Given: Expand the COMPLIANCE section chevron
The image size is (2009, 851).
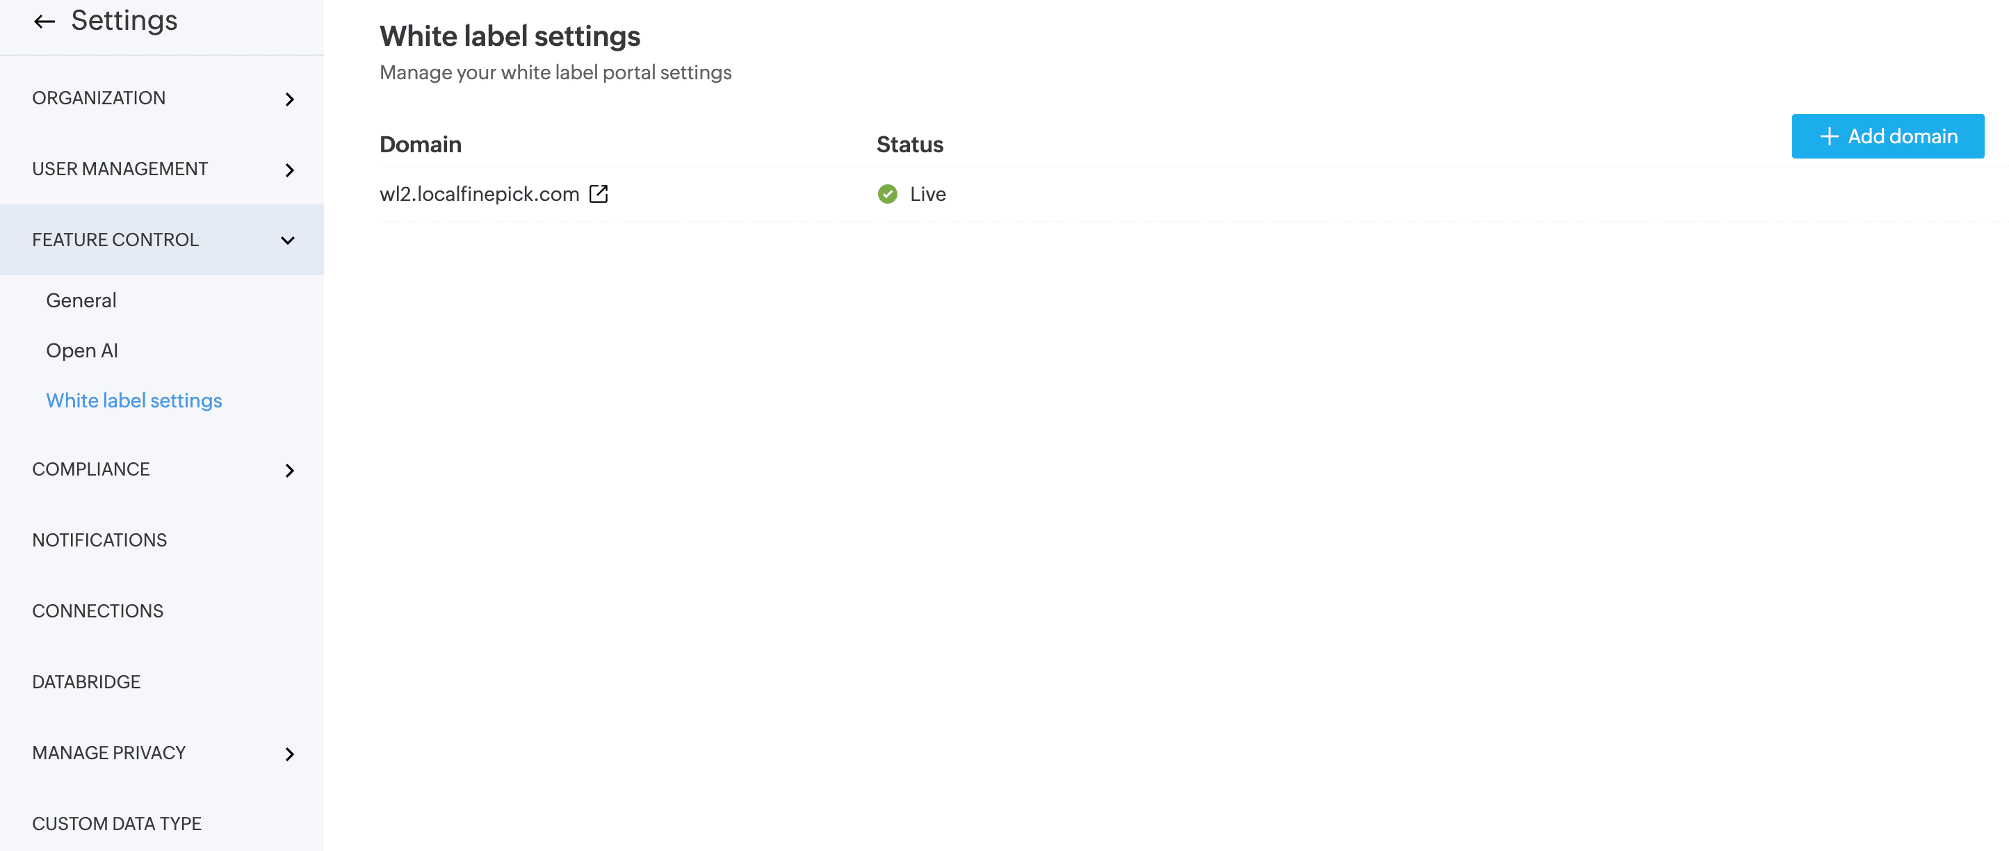Looking at the screenshot, I should pos(289,471).
